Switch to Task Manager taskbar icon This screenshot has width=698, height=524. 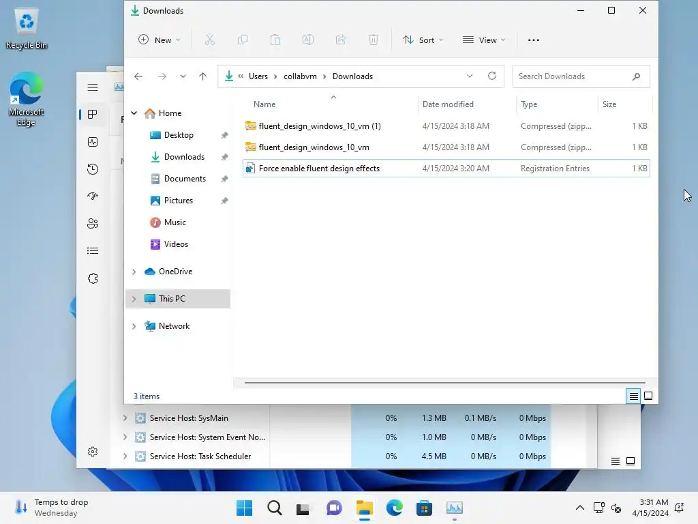(x=455, y=508)
